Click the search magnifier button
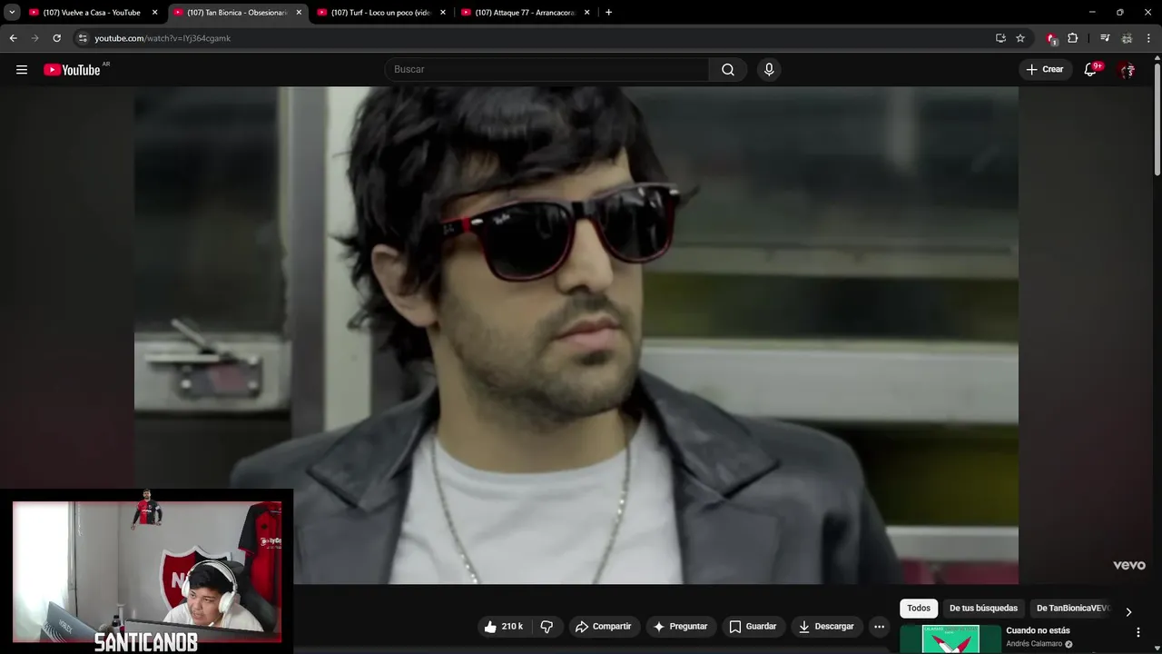 point(728,70)
